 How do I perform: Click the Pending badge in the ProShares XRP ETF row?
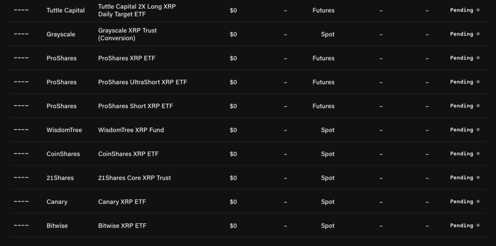click(x=461, y=58)
